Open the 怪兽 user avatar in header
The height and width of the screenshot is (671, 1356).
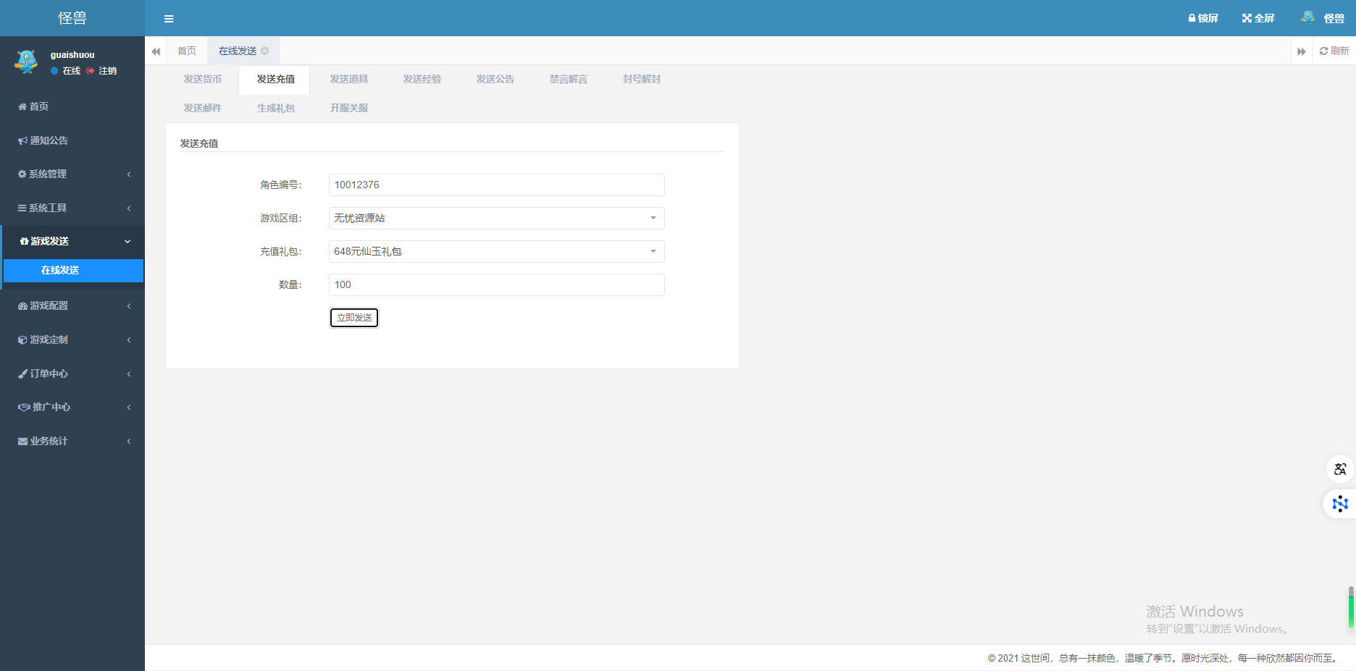1307,17
